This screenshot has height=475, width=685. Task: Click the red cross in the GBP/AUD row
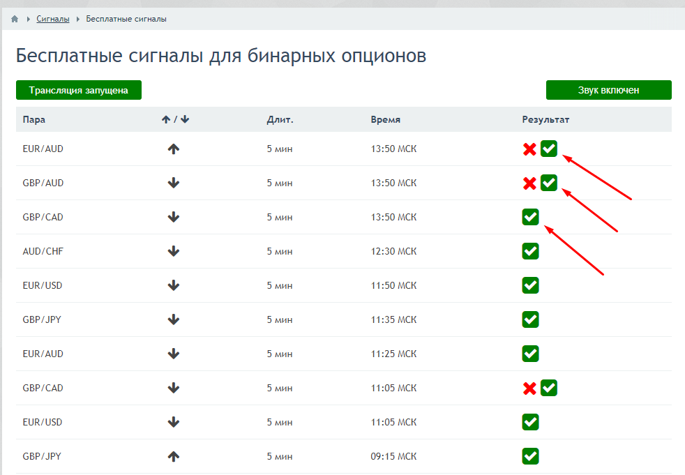tap(529, 183)
